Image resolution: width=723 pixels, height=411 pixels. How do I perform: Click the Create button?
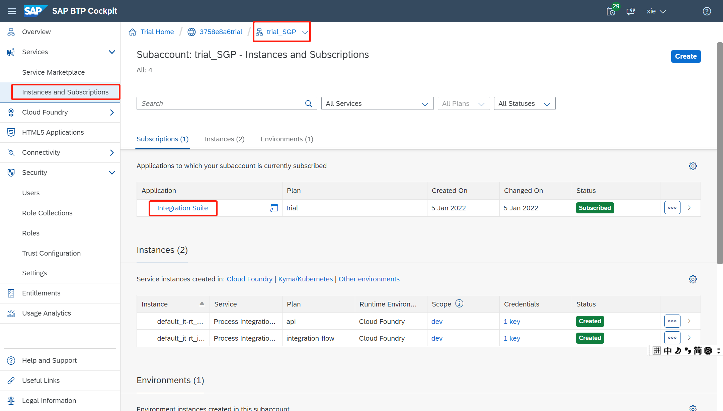(x=686, y=56)
